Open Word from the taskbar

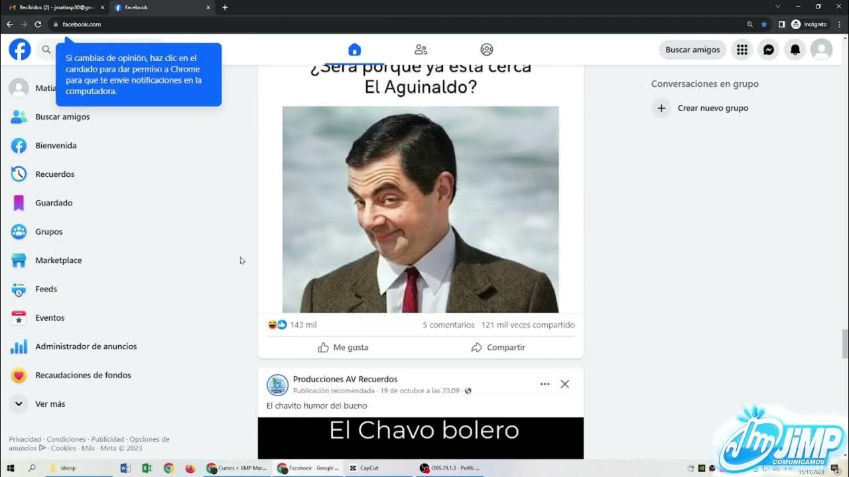(x=125, y=468)
